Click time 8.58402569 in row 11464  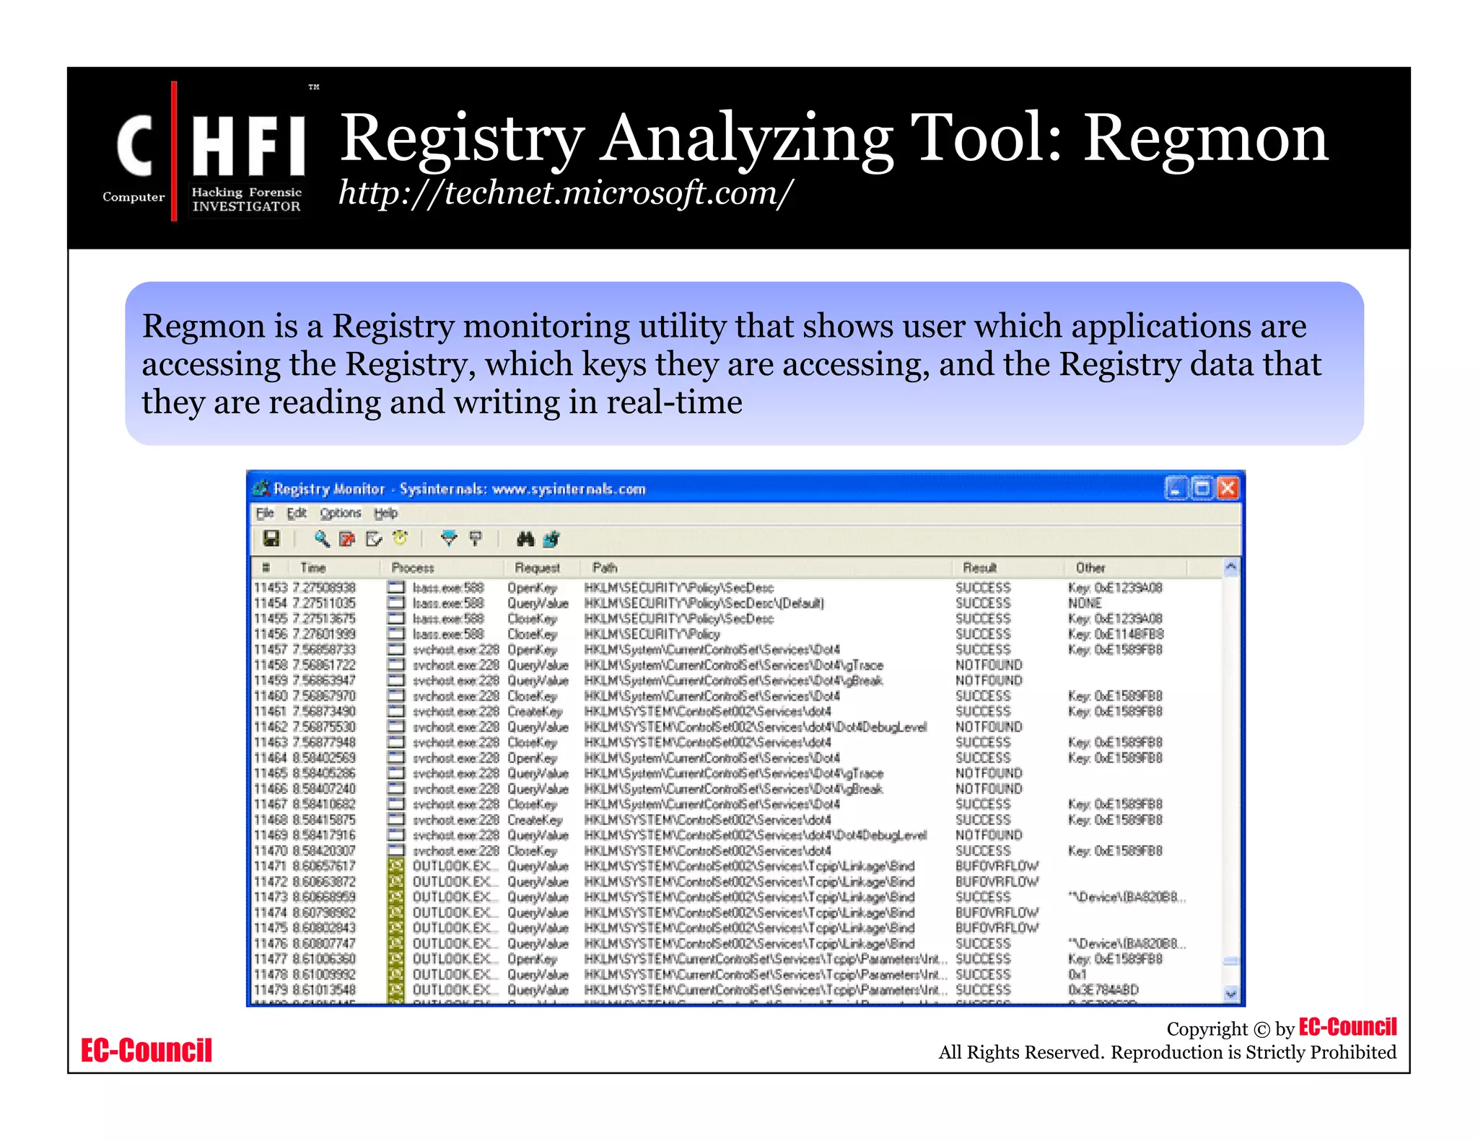tap(325, 757)
